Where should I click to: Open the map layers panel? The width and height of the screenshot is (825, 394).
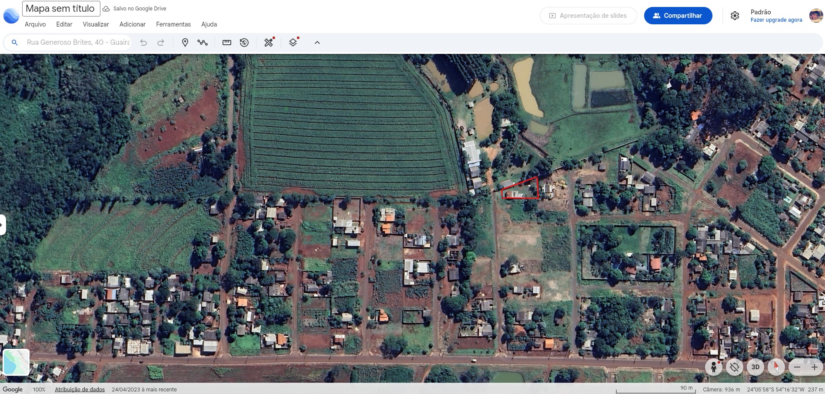[293, 43]
